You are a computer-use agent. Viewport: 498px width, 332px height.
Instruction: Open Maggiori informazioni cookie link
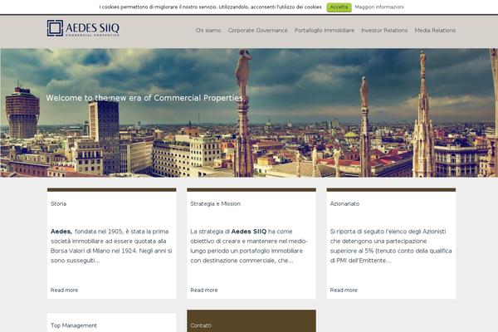click(x=379, y=7)
